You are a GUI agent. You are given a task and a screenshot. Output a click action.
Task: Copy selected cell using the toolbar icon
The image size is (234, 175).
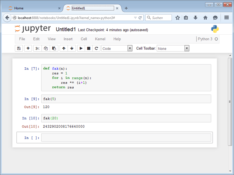tap(46, 48)
